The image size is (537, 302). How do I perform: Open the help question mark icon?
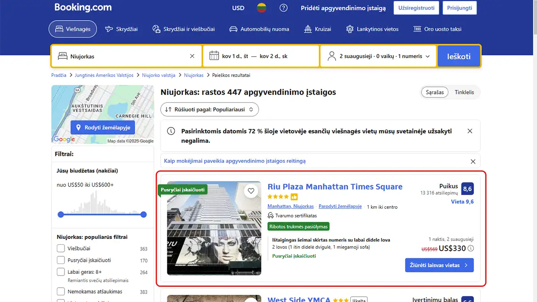283,8
